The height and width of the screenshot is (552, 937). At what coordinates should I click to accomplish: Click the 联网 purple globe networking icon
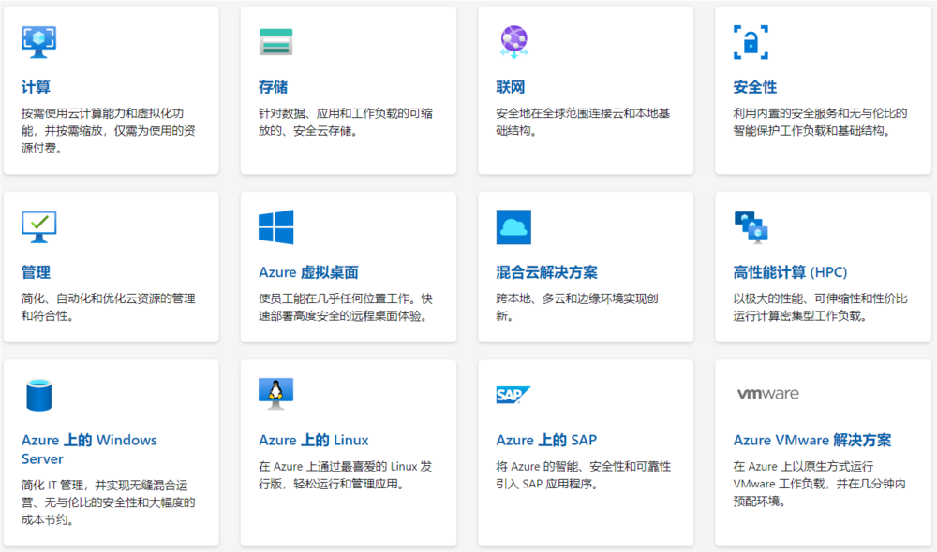point(513,42)
